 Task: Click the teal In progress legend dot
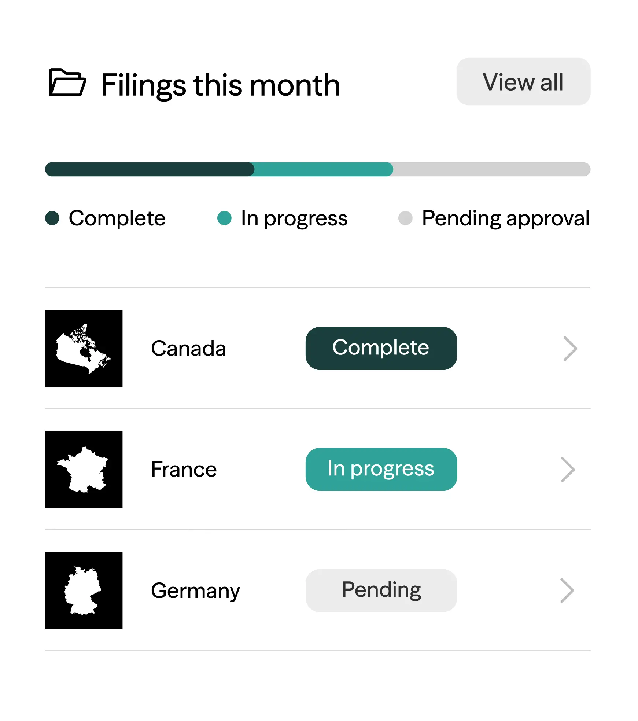point(224,218)
